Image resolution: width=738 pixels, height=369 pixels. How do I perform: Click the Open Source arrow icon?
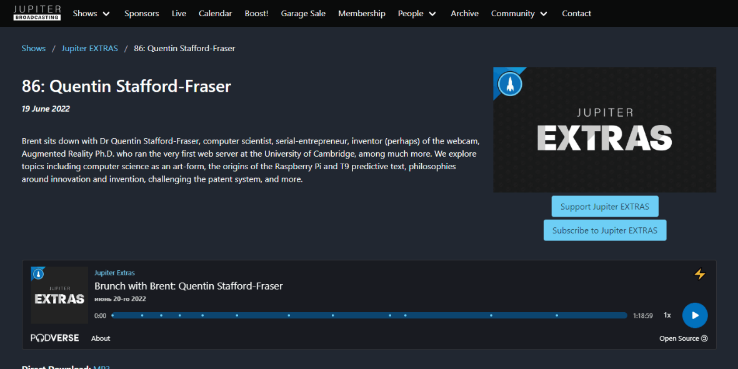tap(704, 338)
